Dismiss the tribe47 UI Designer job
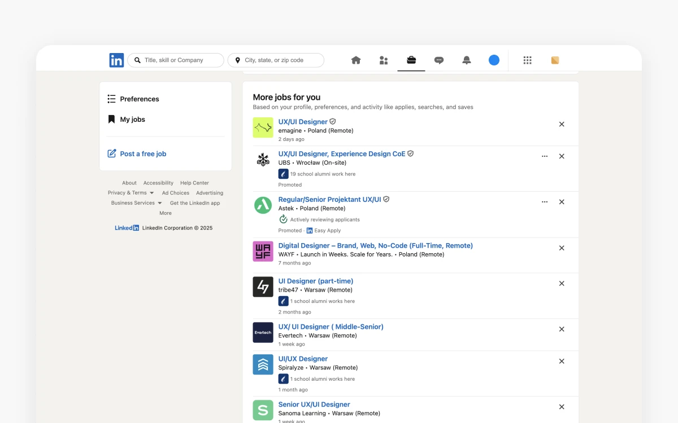This screenshot has width=678, height=423. click(x=562, y=284)
